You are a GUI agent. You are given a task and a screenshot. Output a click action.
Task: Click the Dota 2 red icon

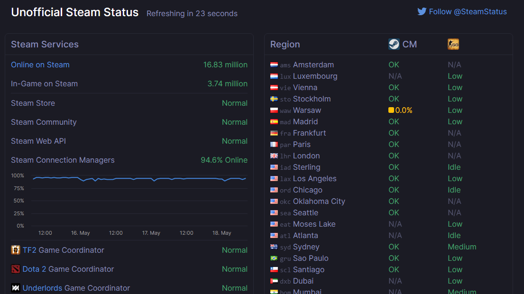pyautogui.click(x=15, y=269)
